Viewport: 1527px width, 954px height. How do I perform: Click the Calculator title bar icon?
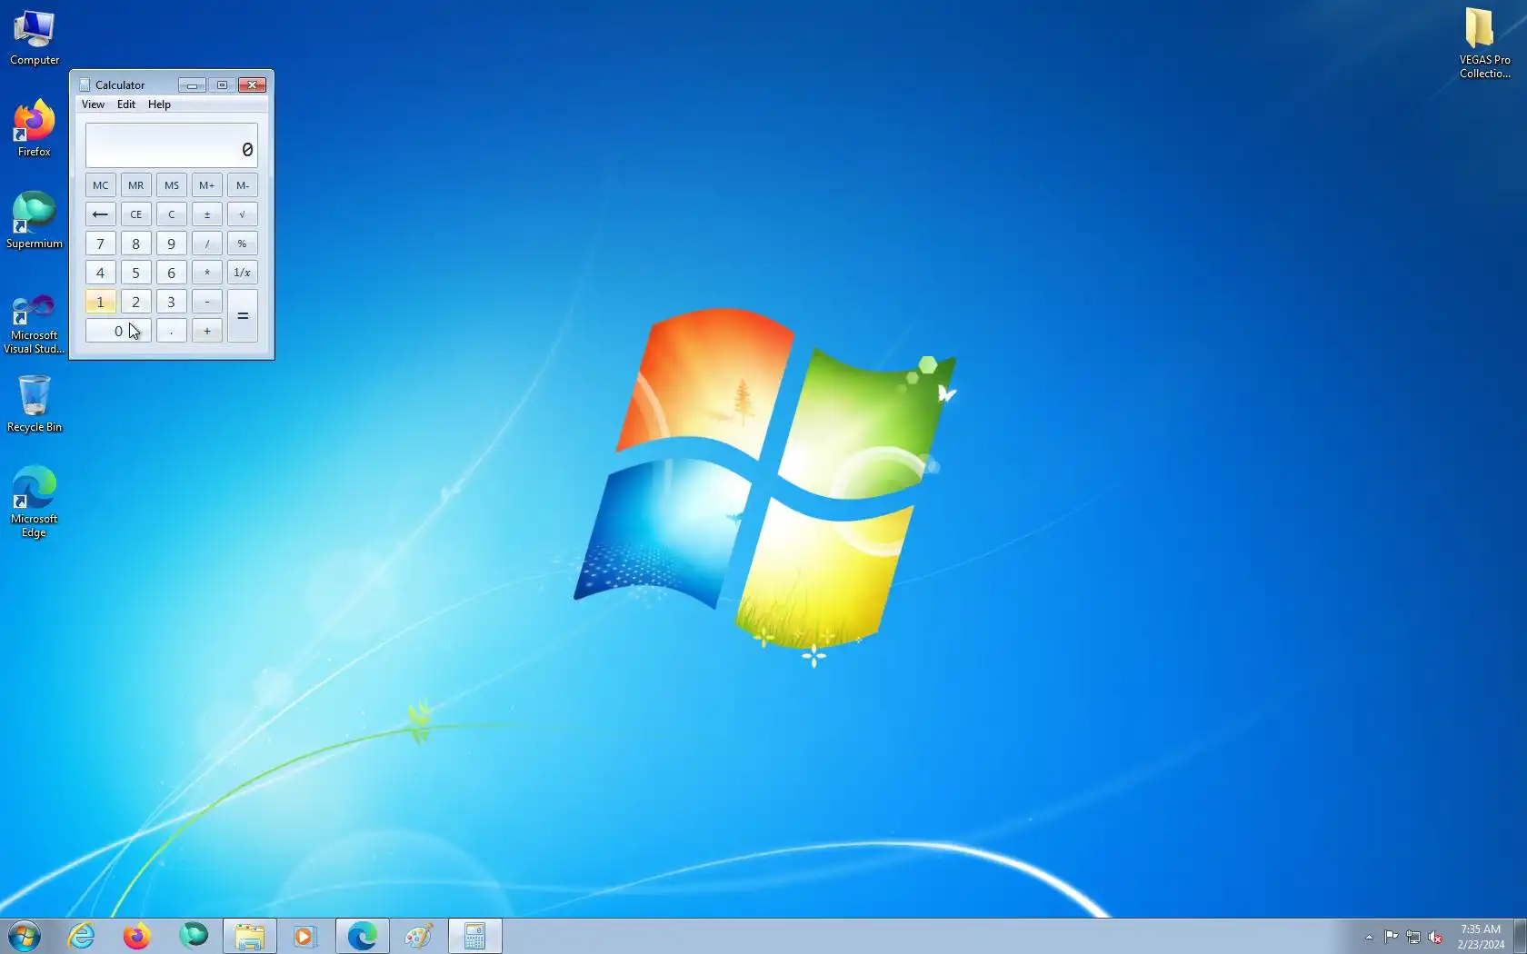pyautogui.click(x=85, y=85)
